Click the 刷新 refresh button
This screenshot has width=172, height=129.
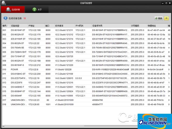(x=159, y=18)
